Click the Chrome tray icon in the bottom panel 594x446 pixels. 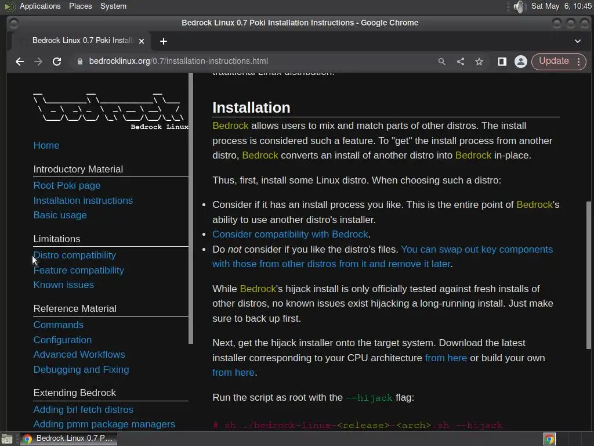(549, 439)
